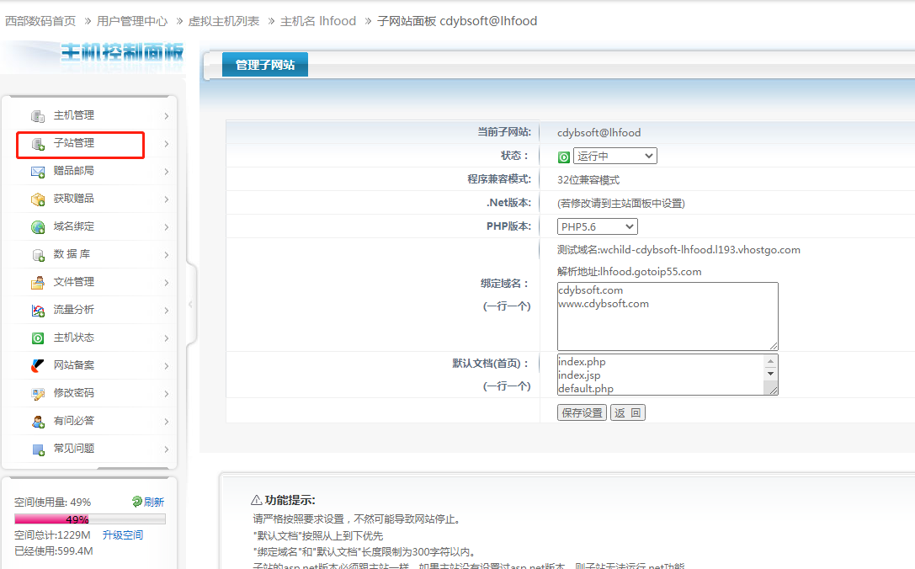The height and width of the screenshot is (569, 915).
Task: Click the 数据库 database icon
Action: (38, 255)
